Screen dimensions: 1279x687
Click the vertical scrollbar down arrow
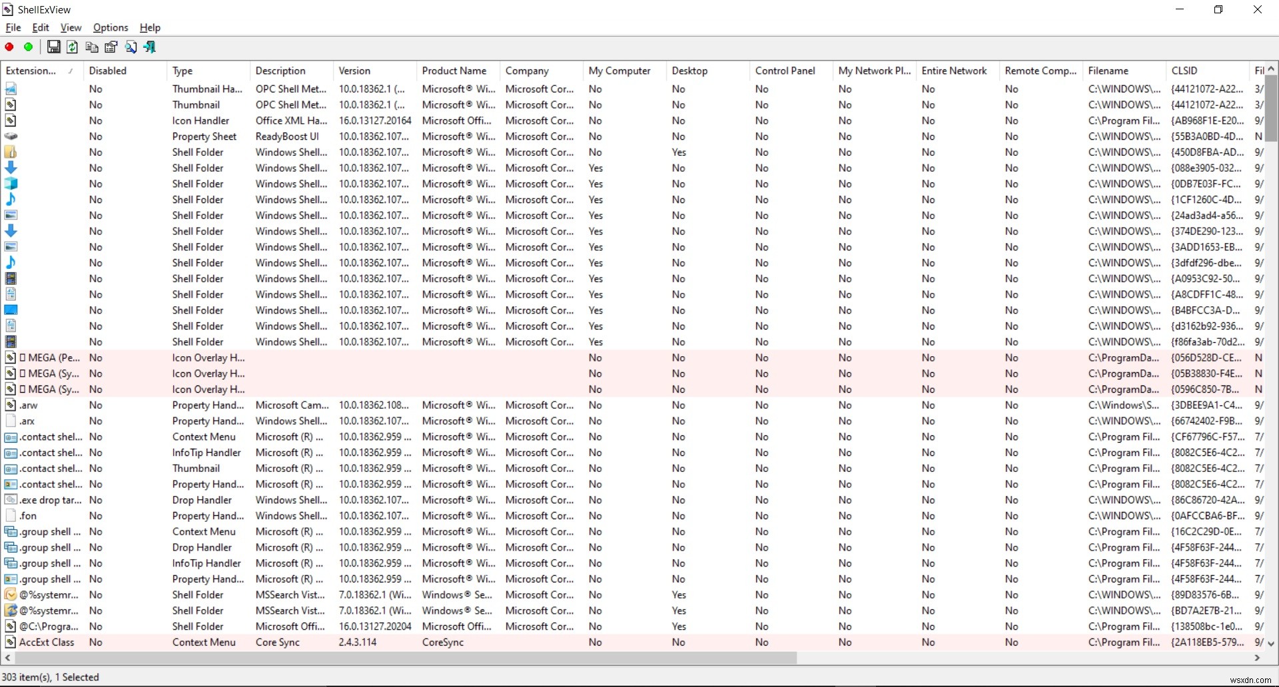click(1271, 644)
